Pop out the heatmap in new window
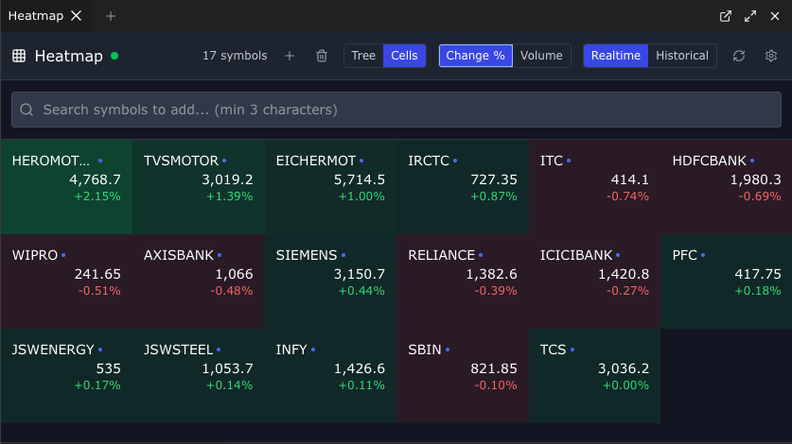The image size is (792, 444). (726, 16)
